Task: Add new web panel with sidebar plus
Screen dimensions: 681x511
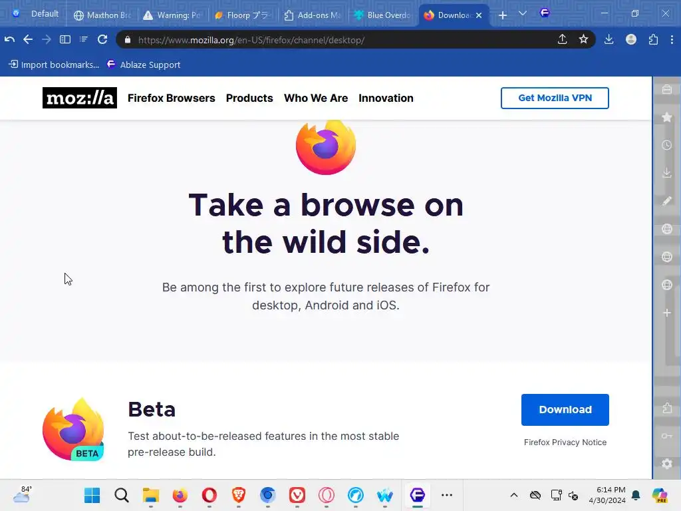Action: pyautogui.click(x=667, y=313)
